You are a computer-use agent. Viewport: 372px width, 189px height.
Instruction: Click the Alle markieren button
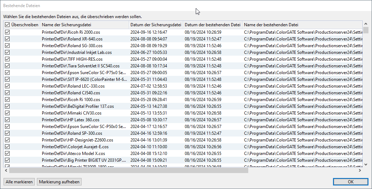(19, 182)
